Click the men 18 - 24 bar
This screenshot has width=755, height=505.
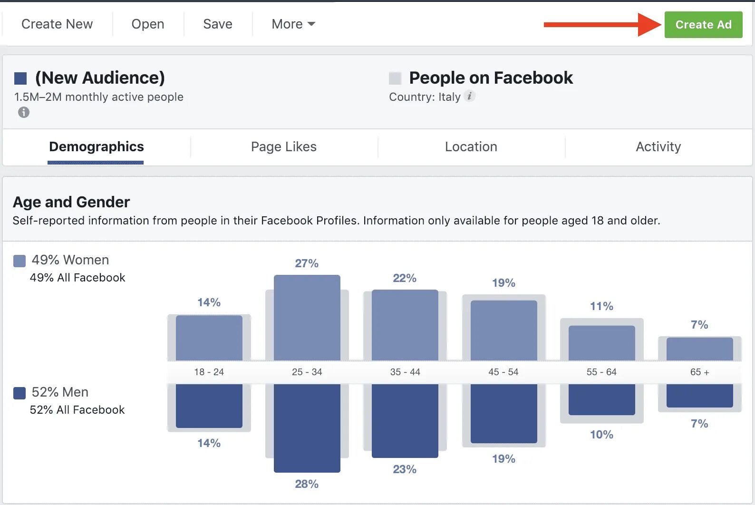pos(209,406)
